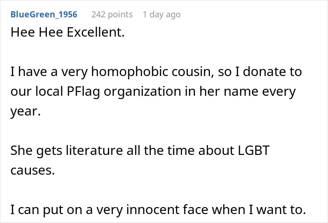The image size is (328, 223).
Task: Click the word 'literature' in the comment
Action: 94,150
